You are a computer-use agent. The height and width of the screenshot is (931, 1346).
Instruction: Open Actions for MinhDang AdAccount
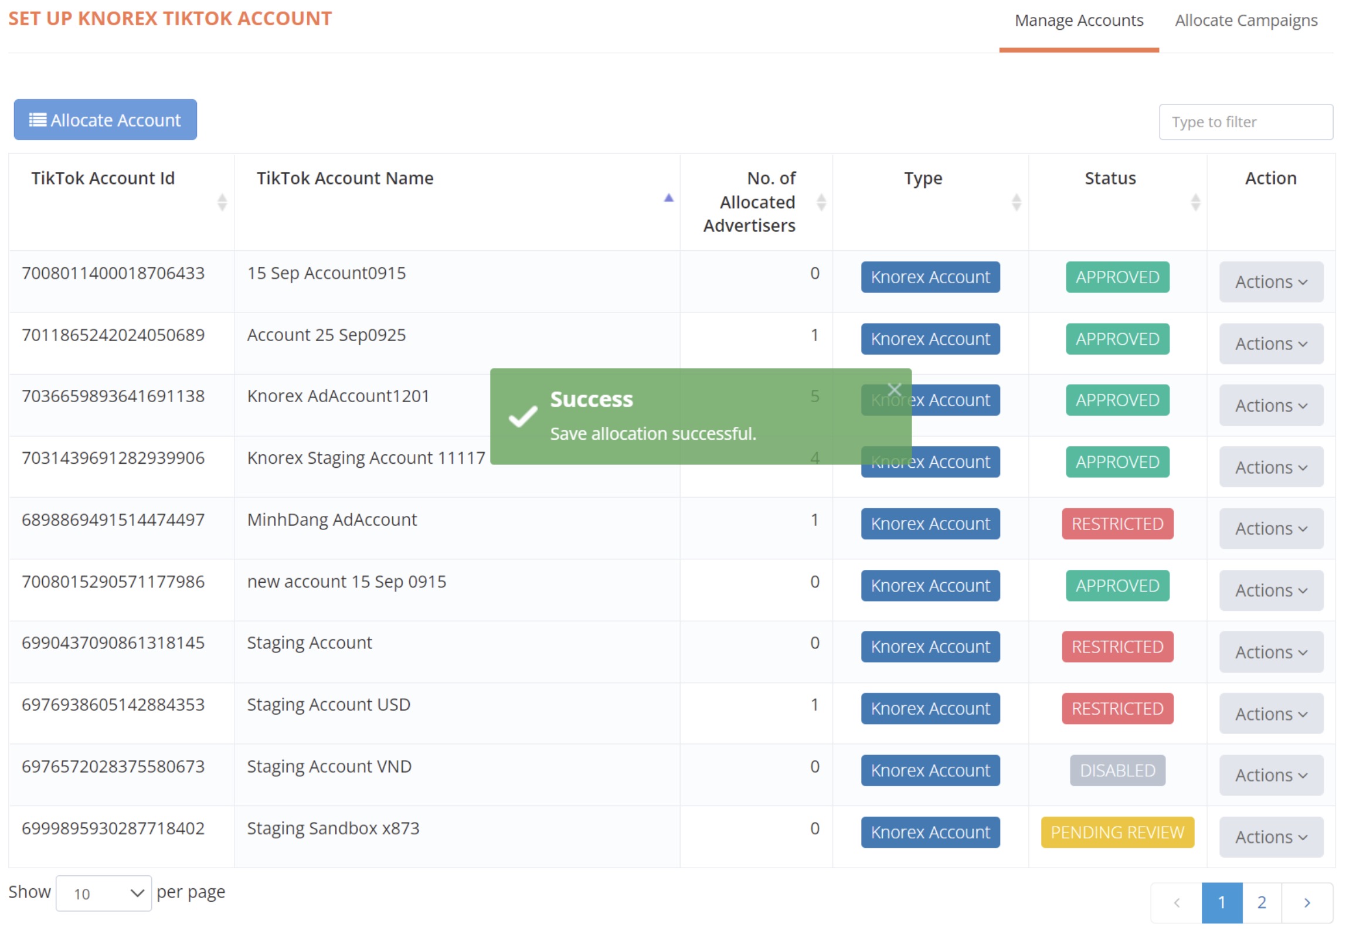(1271, 529)
